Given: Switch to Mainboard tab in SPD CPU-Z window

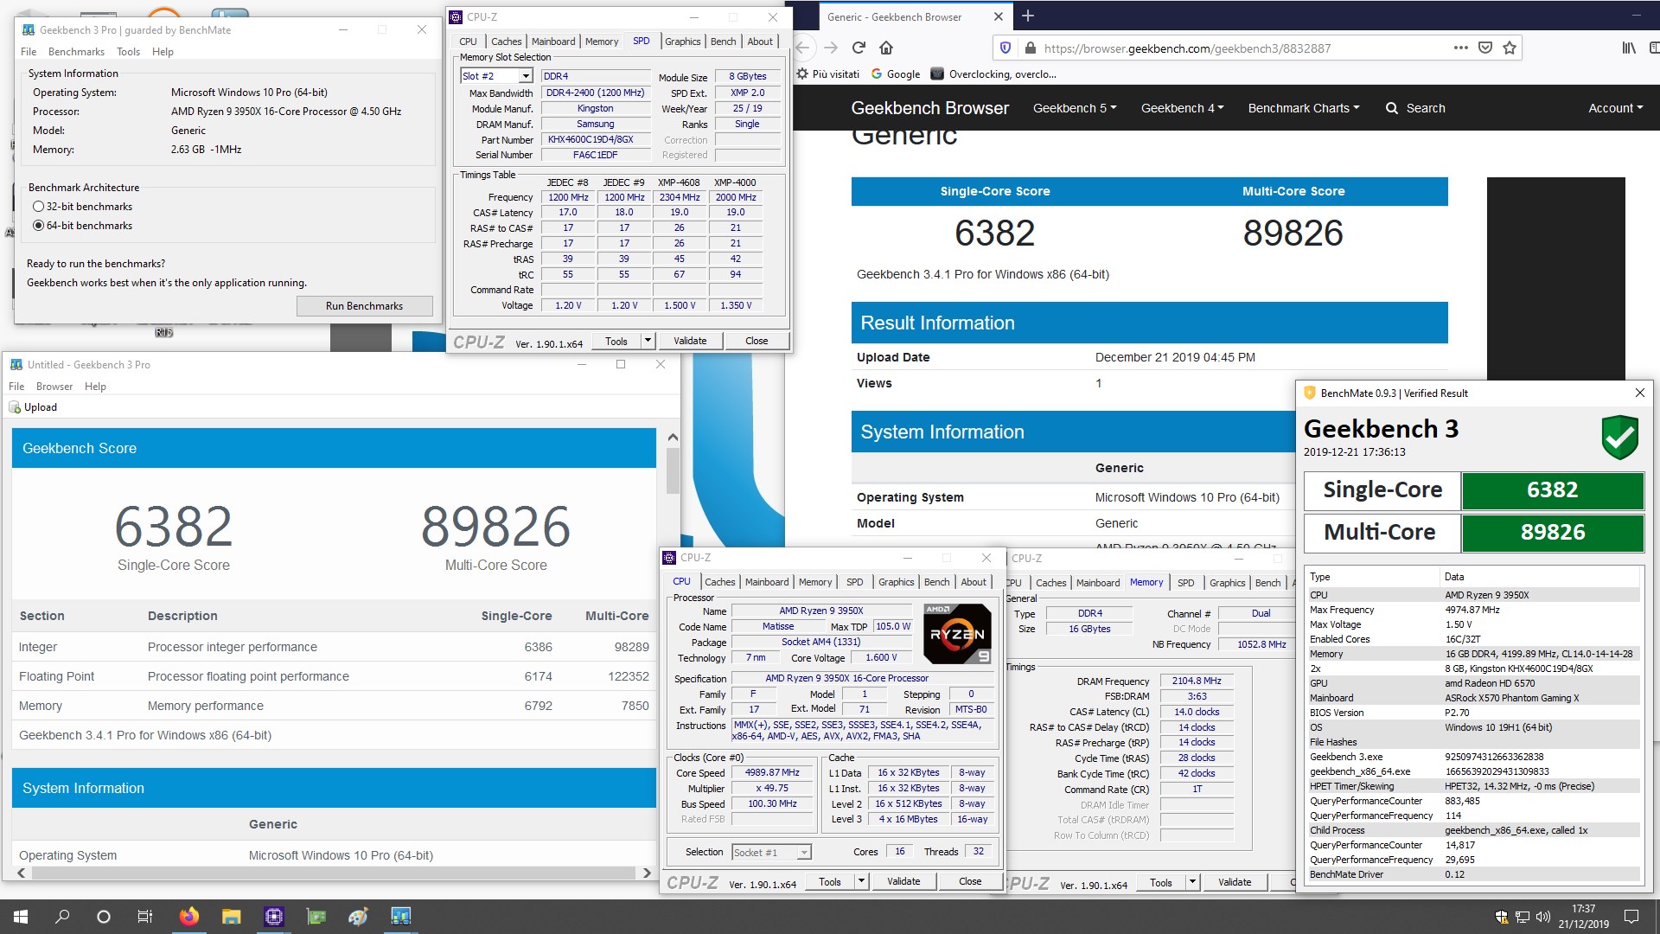Looking at the screenshot, I should [x=553, y=42].
